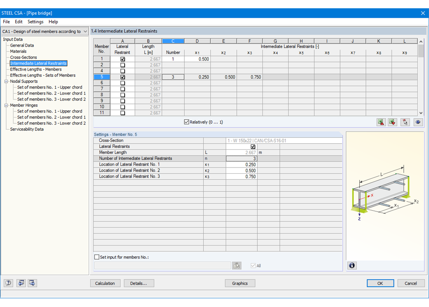Click Location of Lateral Restraint No. 3 value
The image size is (429, 307).
(x=242, y=177)
